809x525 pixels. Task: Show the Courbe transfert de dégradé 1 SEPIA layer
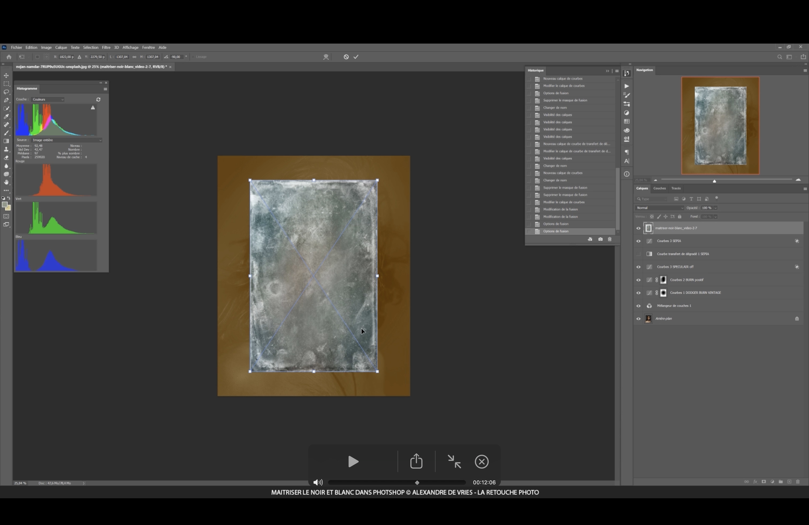point(638,254)
